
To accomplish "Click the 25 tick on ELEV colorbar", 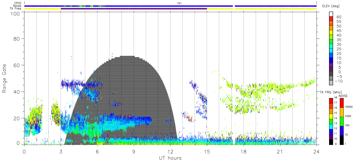I will (x=339, y=49).
